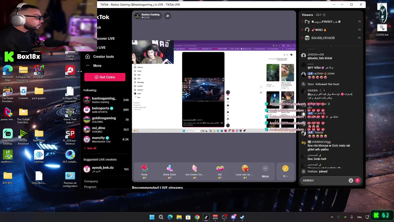394x222 pixels.
Task: Select Panneau de configuration icon
Action: pyautogui.click(x=70, y=179)
